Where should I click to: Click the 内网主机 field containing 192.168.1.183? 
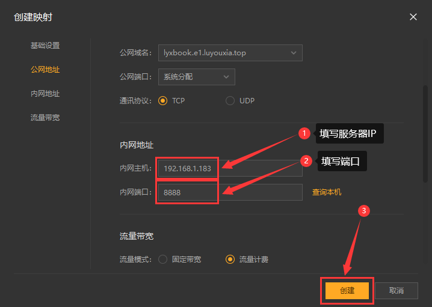[230, 168]
